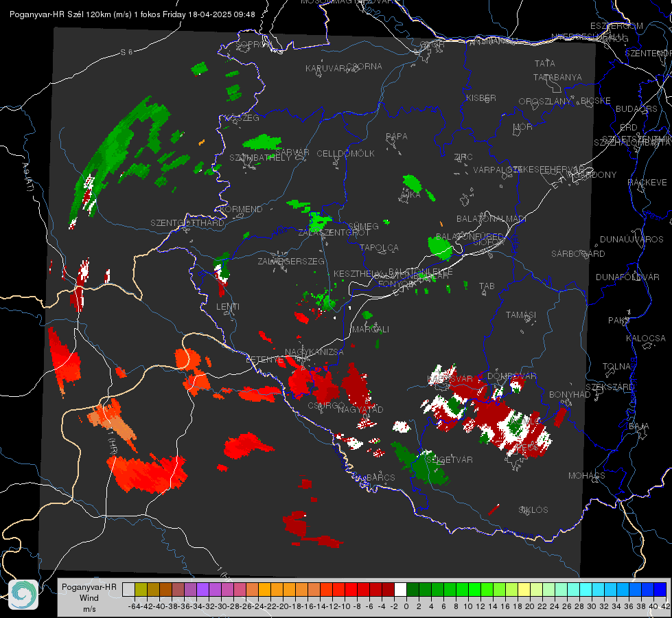Click the SZOMBATHELY city label
The image size is (672, 618).
click(260, 158)
